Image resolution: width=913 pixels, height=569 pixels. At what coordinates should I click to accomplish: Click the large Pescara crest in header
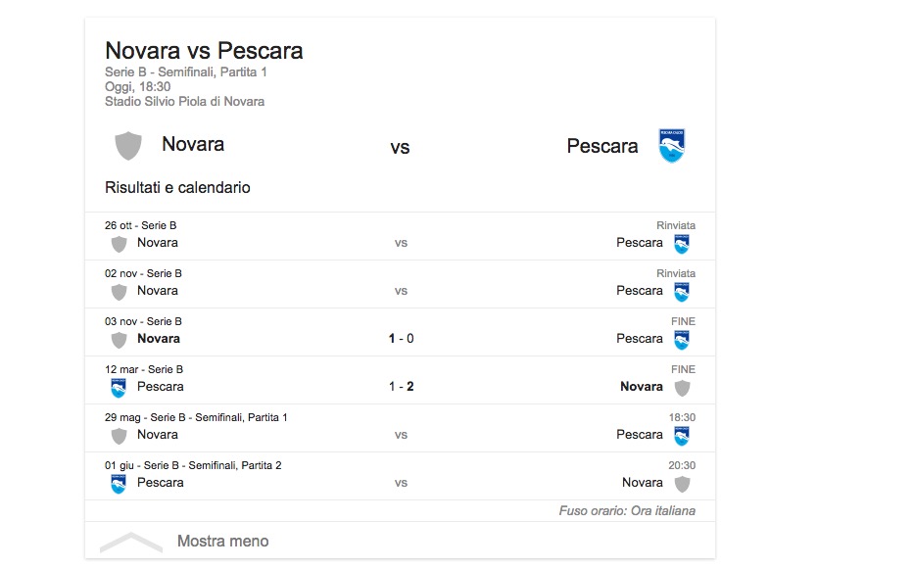[x=672, y=146]
